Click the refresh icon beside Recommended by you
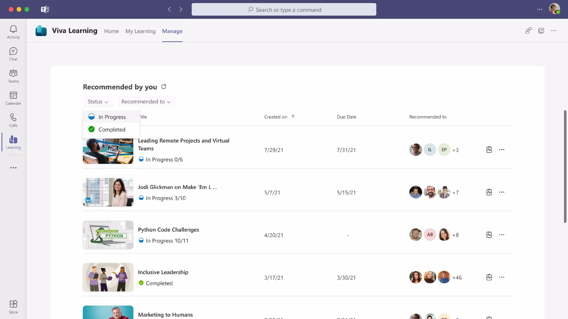 pyautogui.click(x=164, y=87)
